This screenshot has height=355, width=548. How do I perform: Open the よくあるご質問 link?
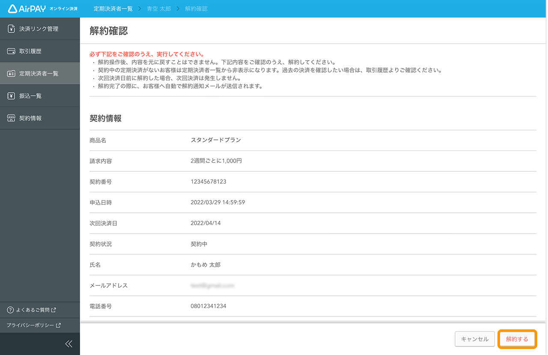[x=33, y=310]
